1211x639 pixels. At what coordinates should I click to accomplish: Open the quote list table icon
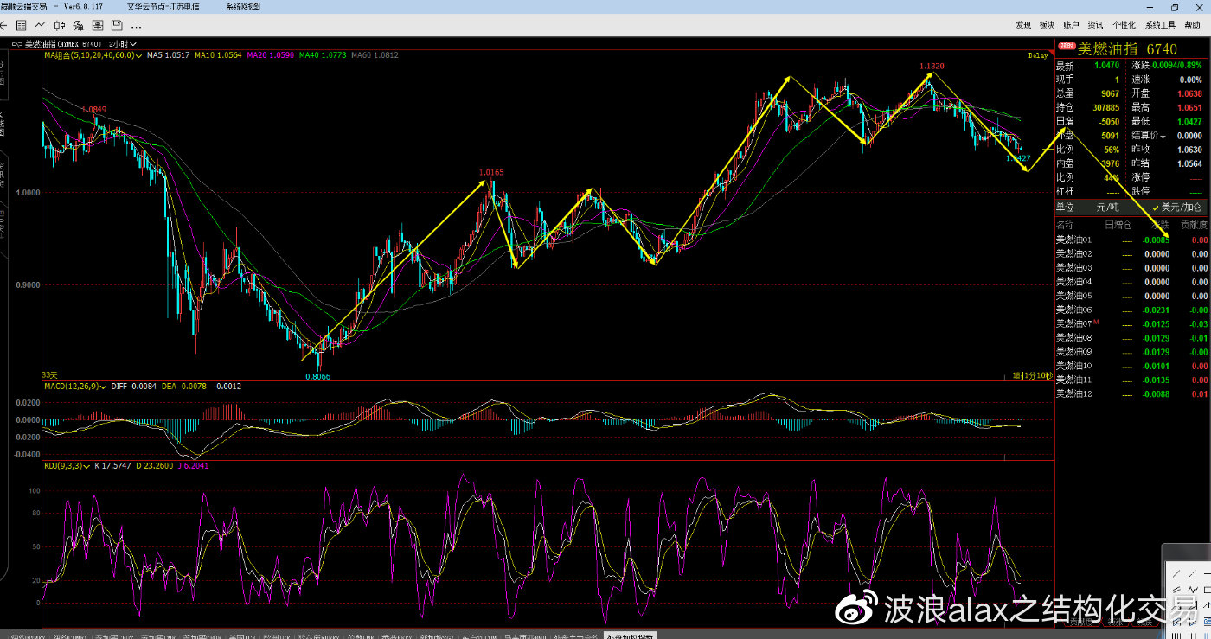pos(22,25)
